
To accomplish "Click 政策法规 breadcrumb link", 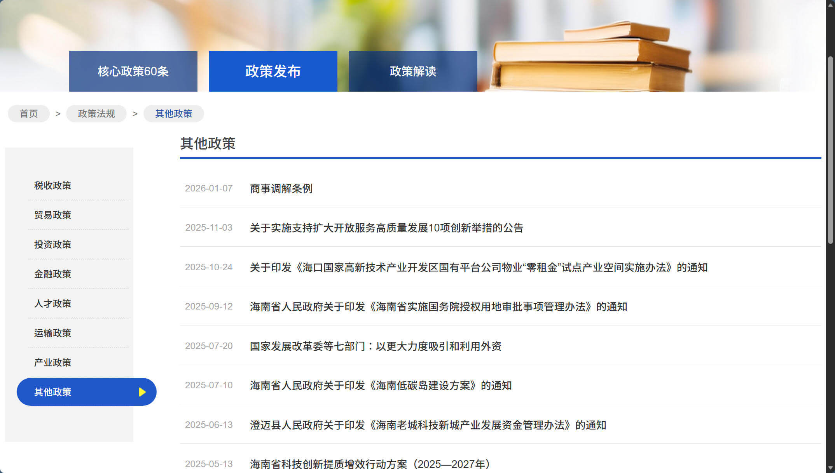I will (96, 114).
